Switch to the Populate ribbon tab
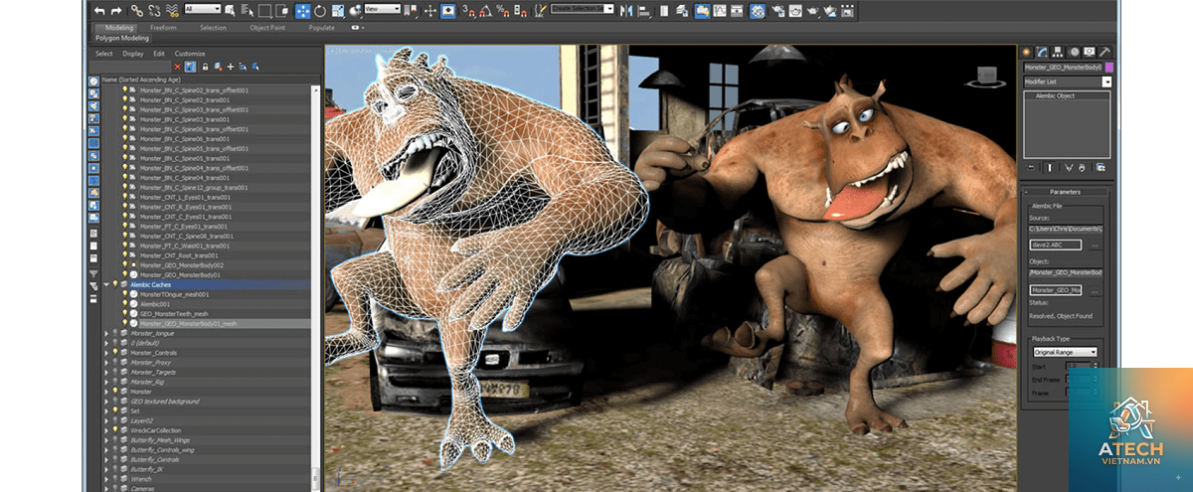Image resolution: width=1193 pixels, height=492 pixels. coord(321,28)
